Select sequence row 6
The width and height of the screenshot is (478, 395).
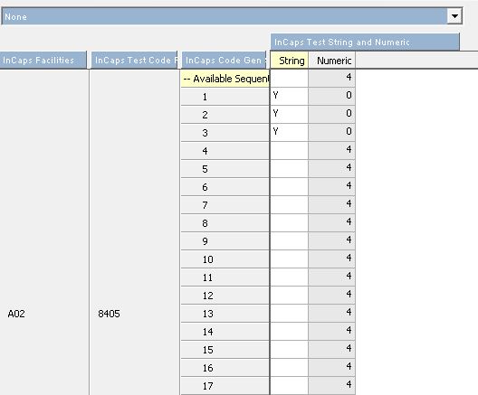(225, 186)
